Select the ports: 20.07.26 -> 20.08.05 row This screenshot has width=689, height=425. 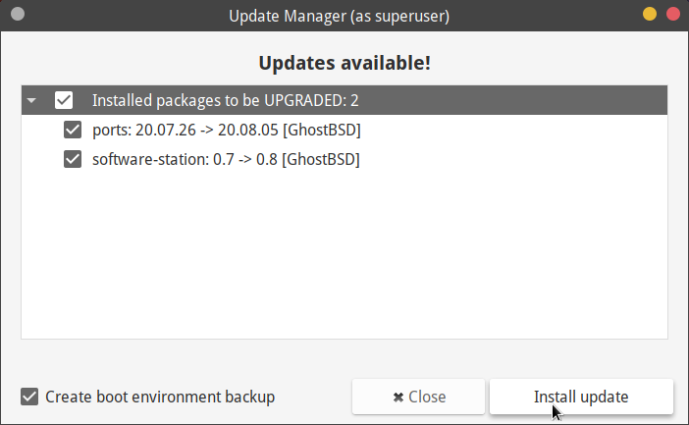(234, 130)
